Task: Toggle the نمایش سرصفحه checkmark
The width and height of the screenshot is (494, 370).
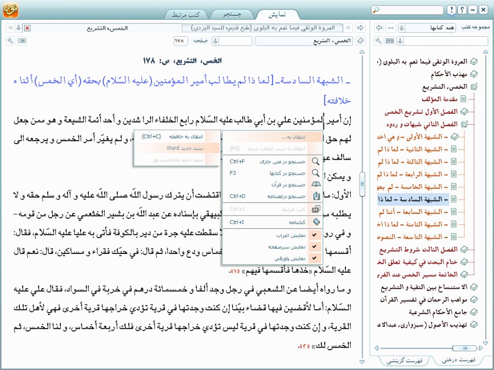Action: (x=314, y=247)
